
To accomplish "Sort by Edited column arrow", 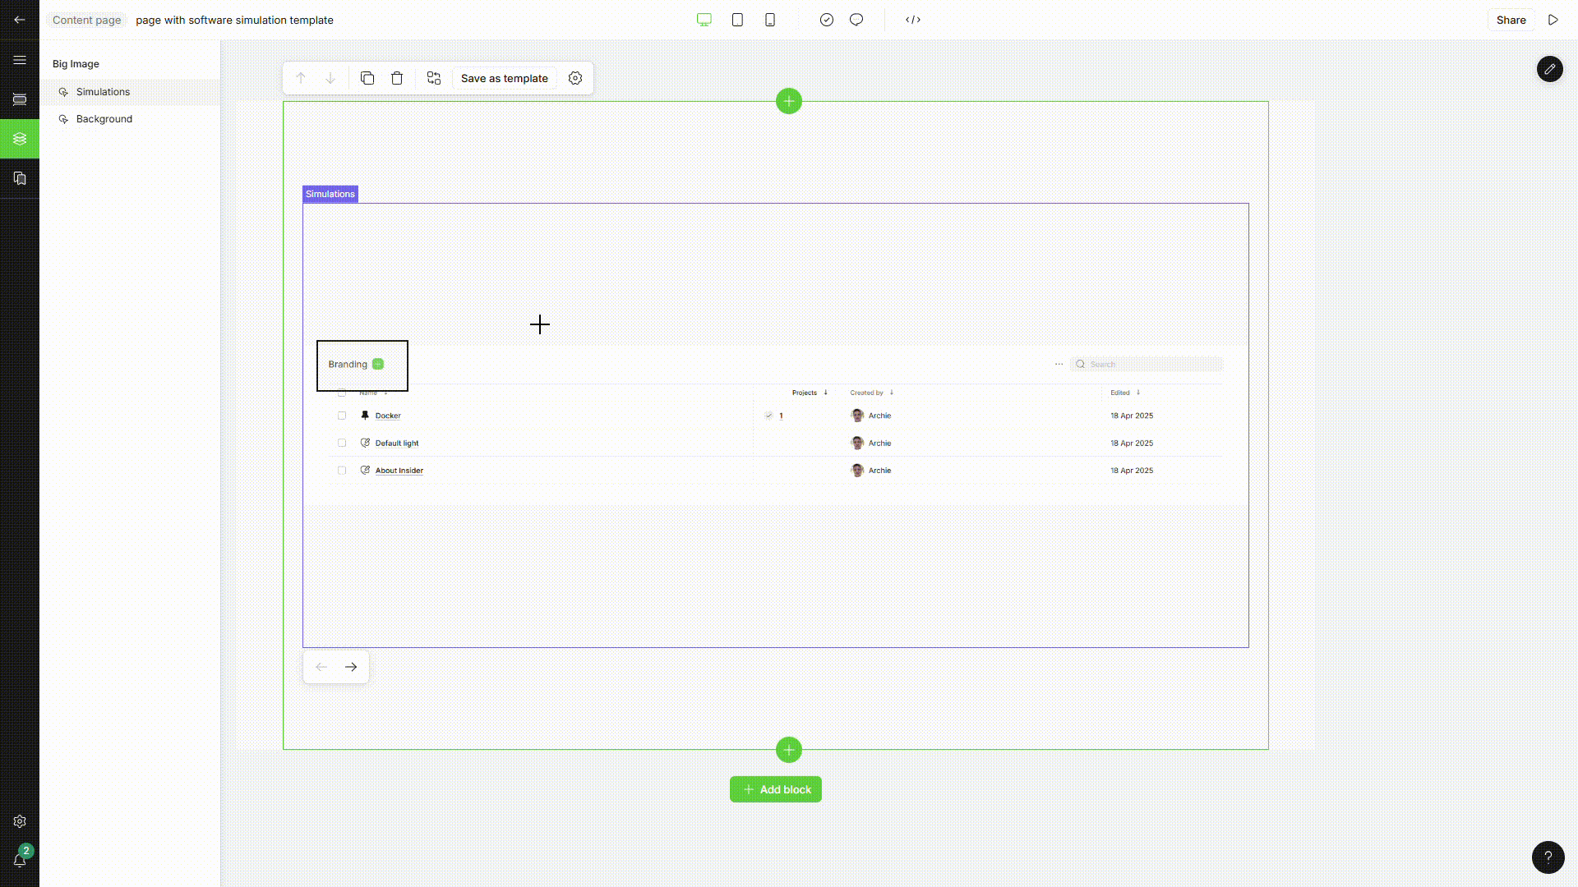I will pyautogui.click(x=1138, y=393).
